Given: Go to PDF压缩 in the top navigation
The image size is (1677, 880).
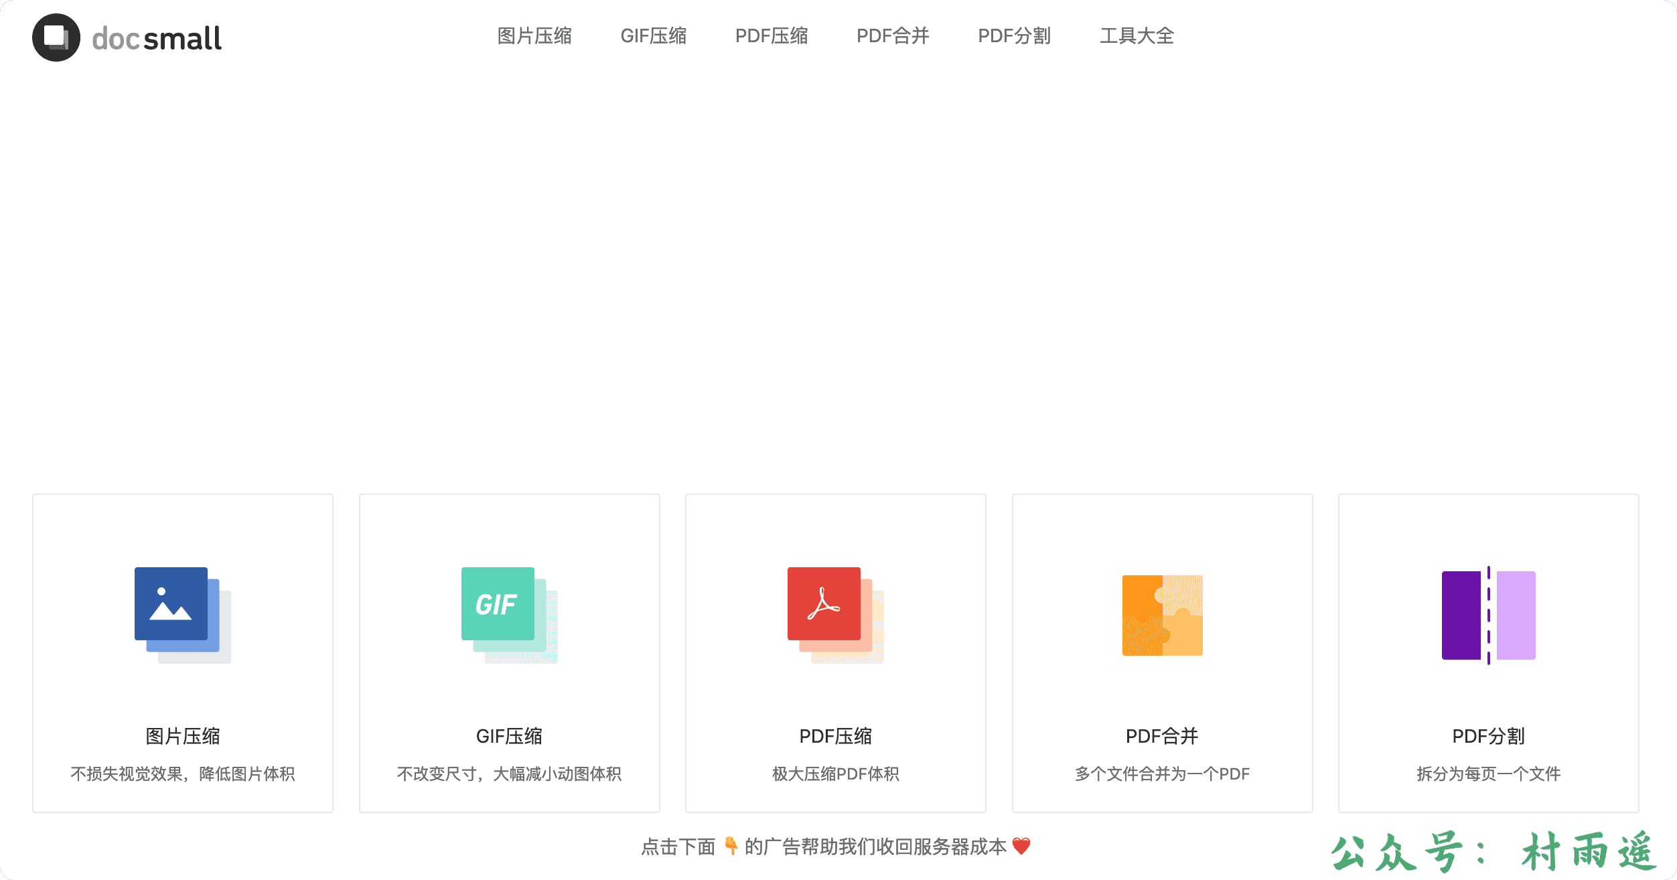Looking at the screenshot, I should click(x=772, y=35).
